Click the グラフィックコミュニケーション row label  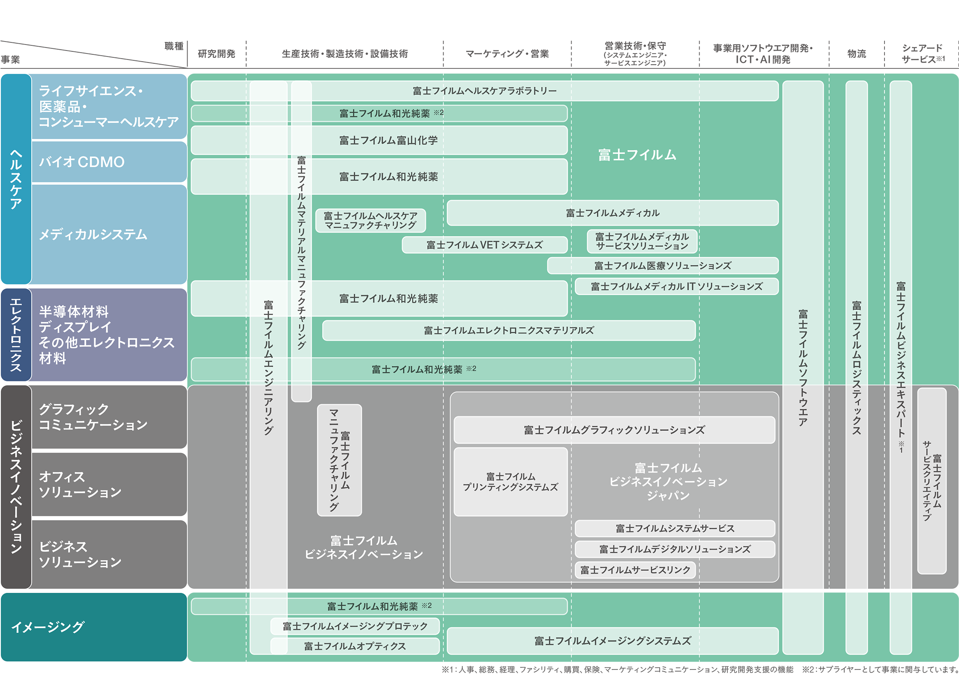109,417
